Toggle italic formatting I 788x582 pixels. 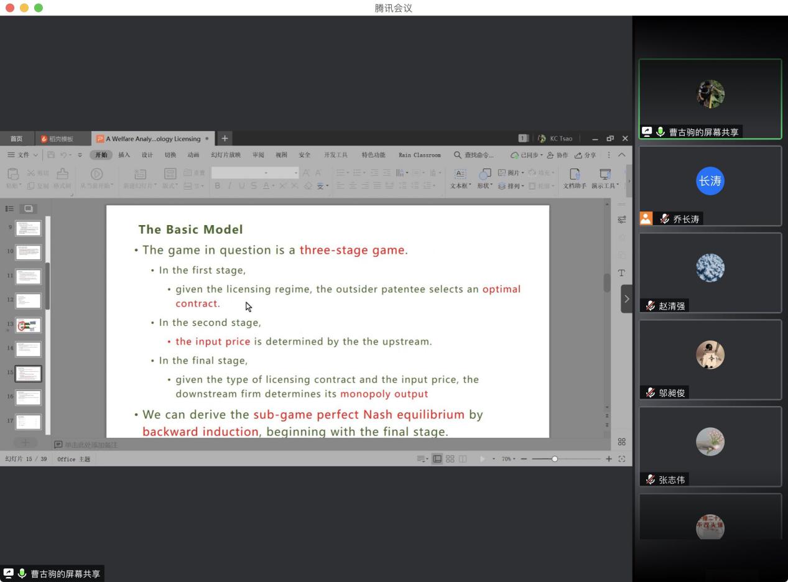[229, 185]
